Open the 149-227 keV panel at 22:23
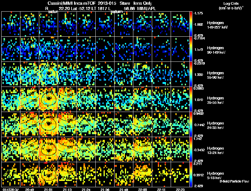251x191 pixels. 180,24
